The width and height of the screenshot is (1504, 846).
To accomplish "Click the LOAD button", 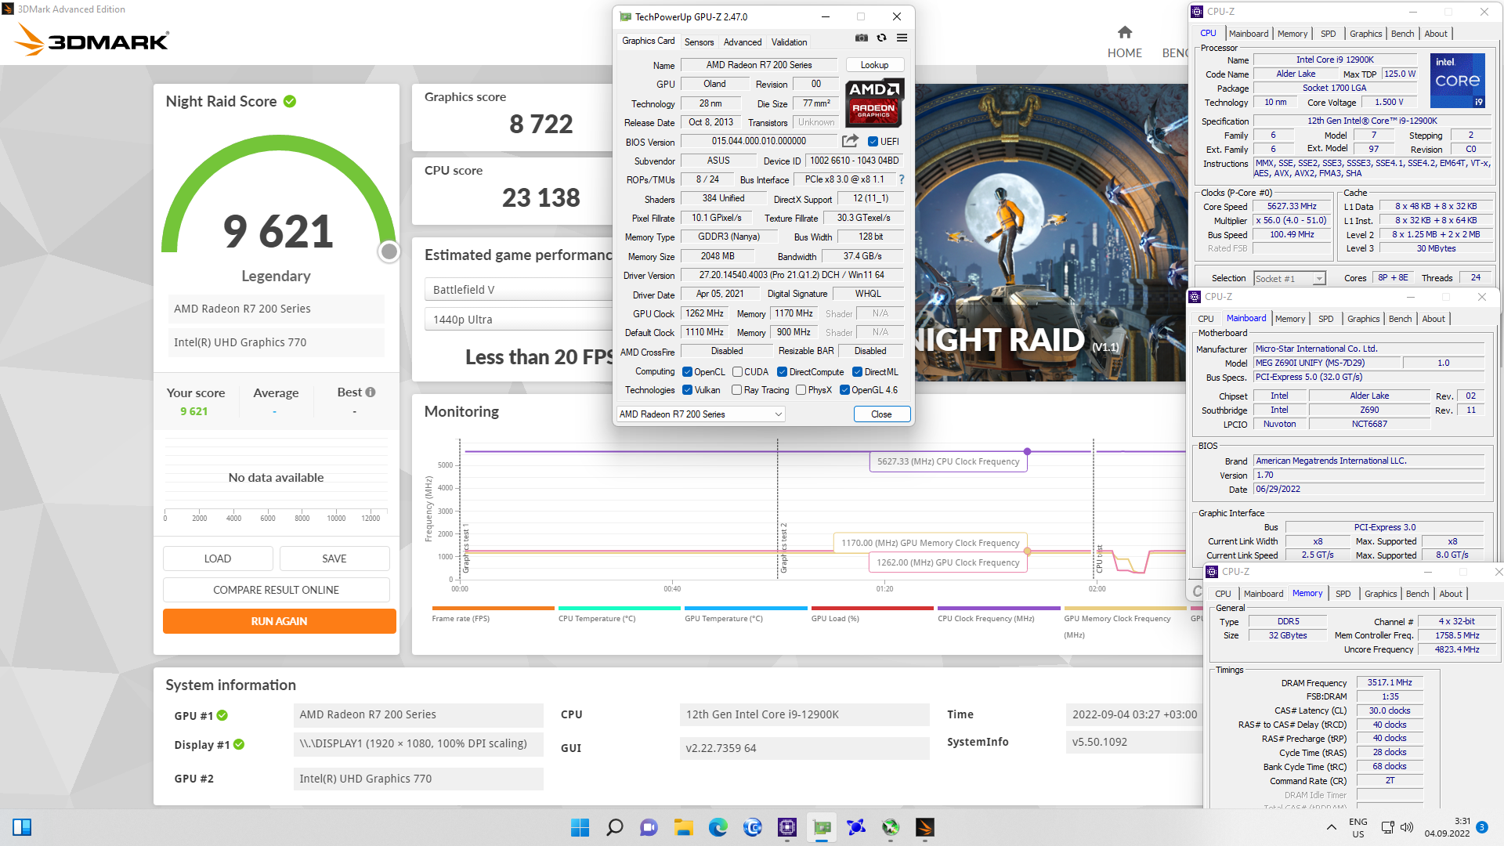I will pos(218,559).
